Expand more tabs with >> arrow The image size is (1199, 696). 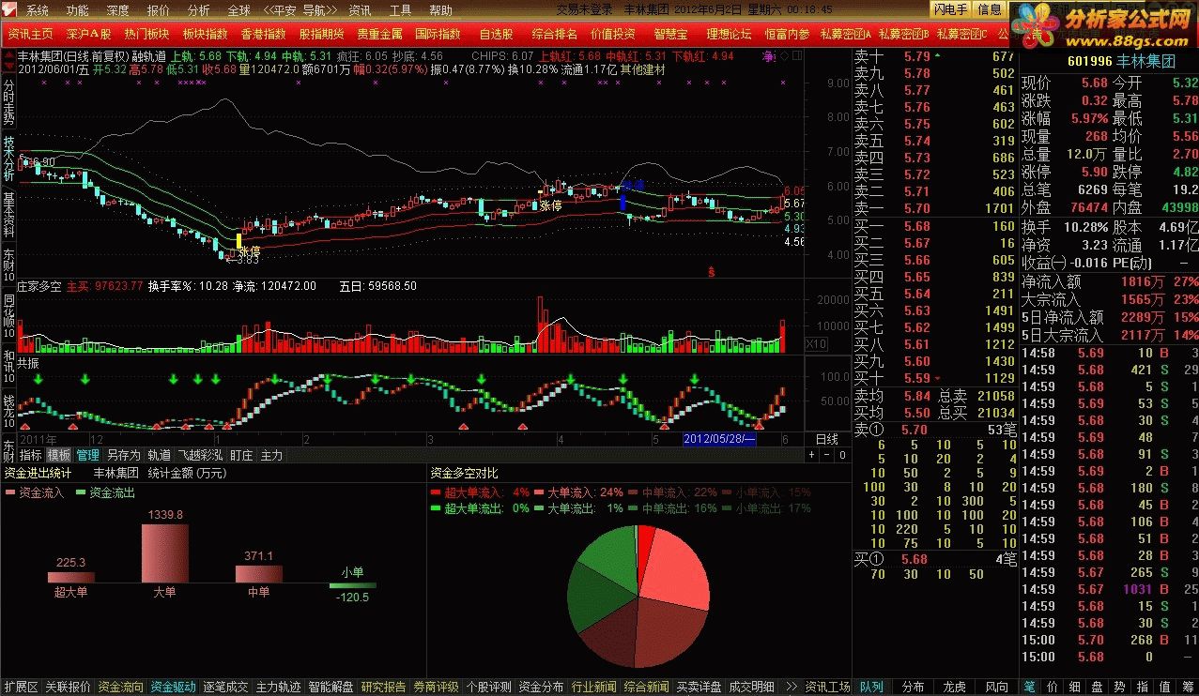pyautogui.click(x=791, y=687)
